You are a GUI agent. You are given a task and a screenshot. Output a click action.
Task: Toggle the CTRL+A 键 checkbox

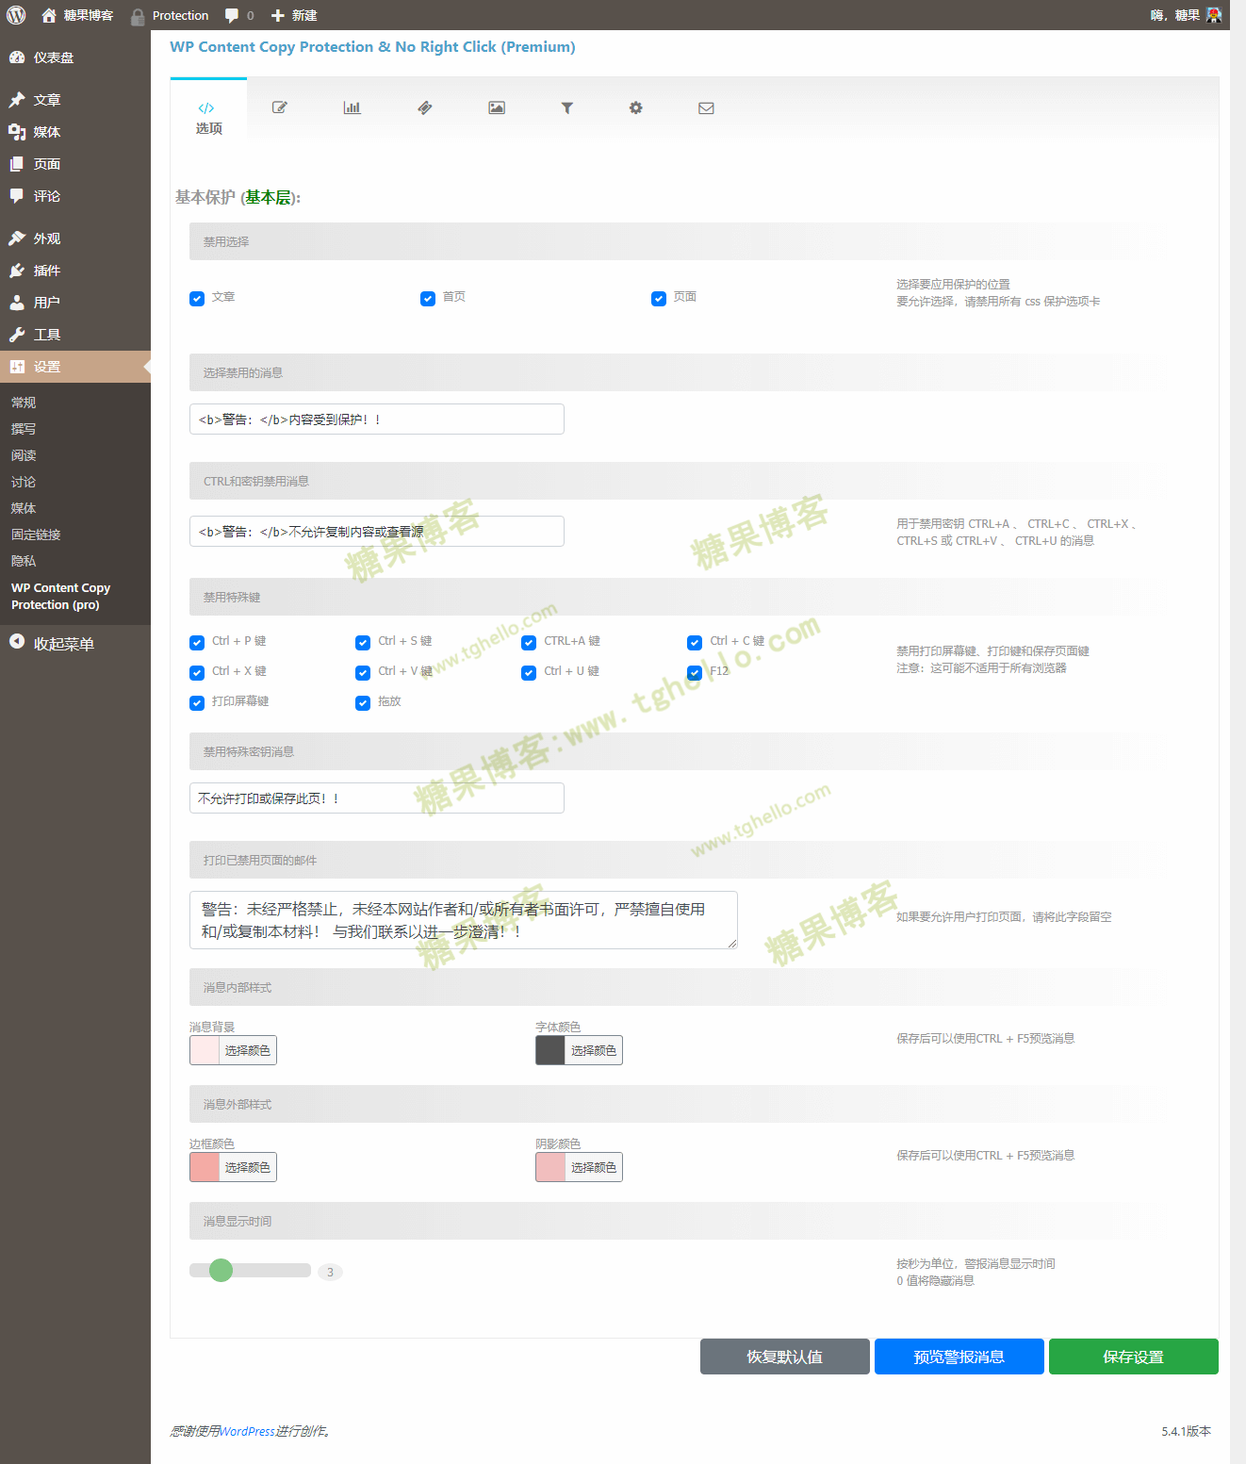coord(529,643)
